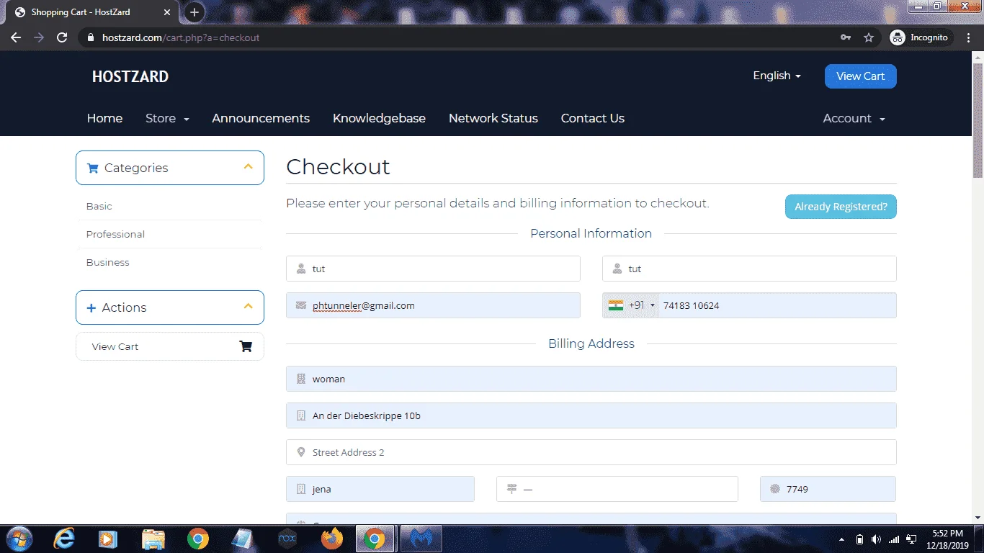Open saved passwords key icon

tap(846, 37)
